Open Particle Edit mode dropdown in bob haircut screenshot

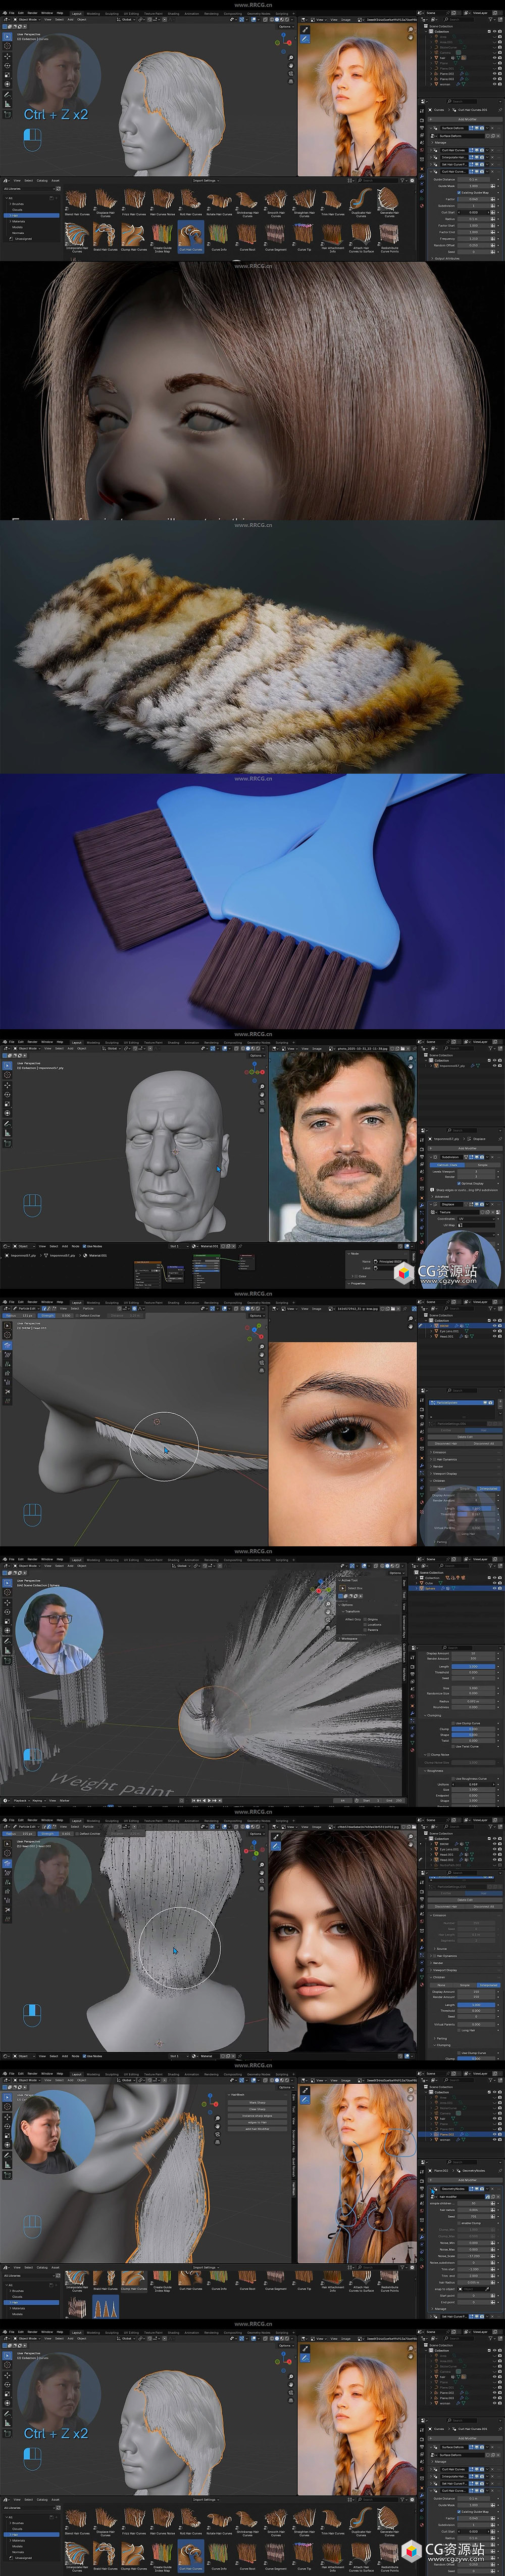click(x=27, y=1827)
